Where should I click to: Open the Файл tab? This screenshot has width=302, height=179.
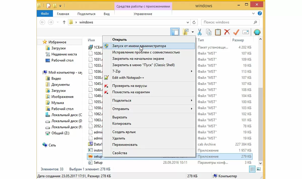click(x=45, y=14)
